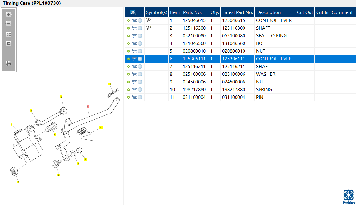This screenshot has height=205, width=356.
Task: Click the gear icon for item 1
Action: click(128, 20)
